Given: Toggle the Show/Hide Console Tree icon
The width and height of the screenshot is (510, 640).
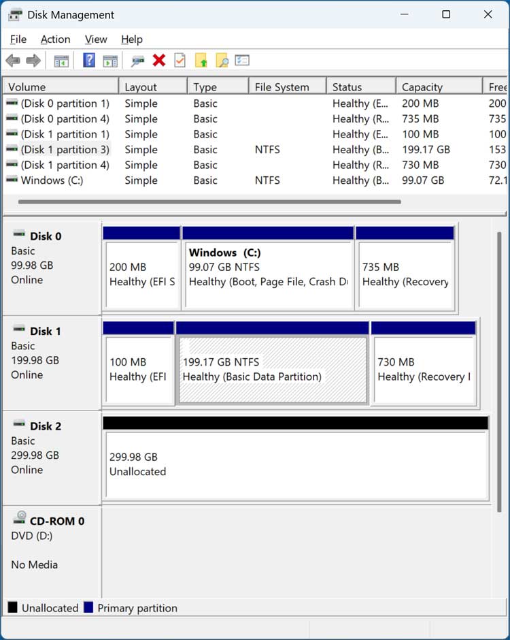Looking at the screenshot, I should (x=62, y=61).
